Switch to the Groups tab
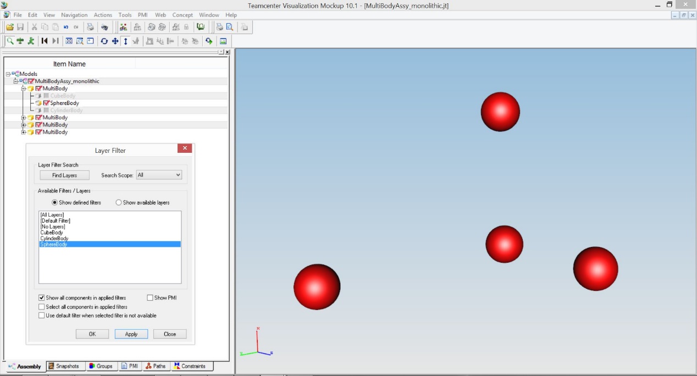The image size is (697, 376). tap(101, 366)
